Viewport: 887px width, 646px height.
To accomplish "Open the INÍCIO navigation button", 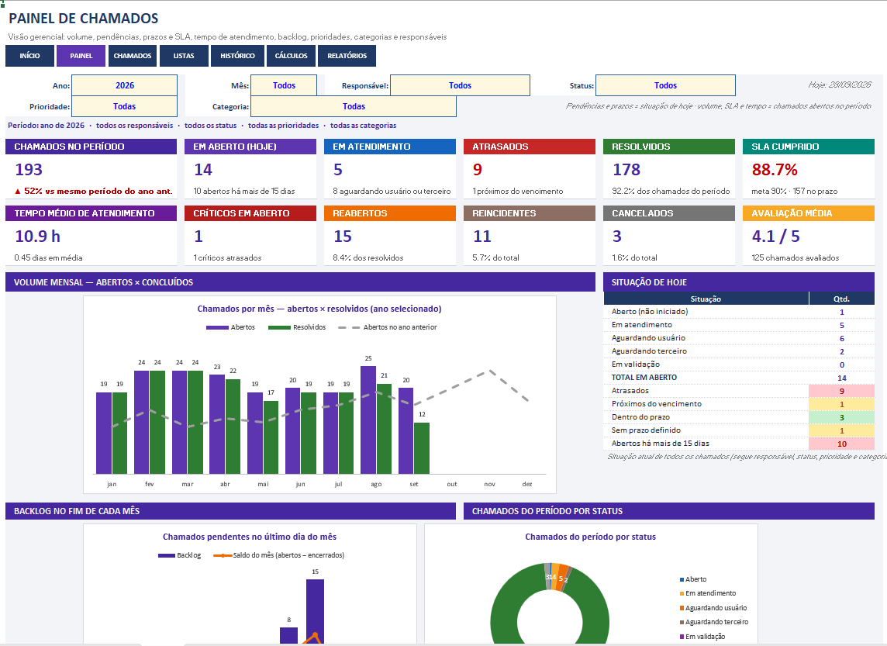I will 30,56.
